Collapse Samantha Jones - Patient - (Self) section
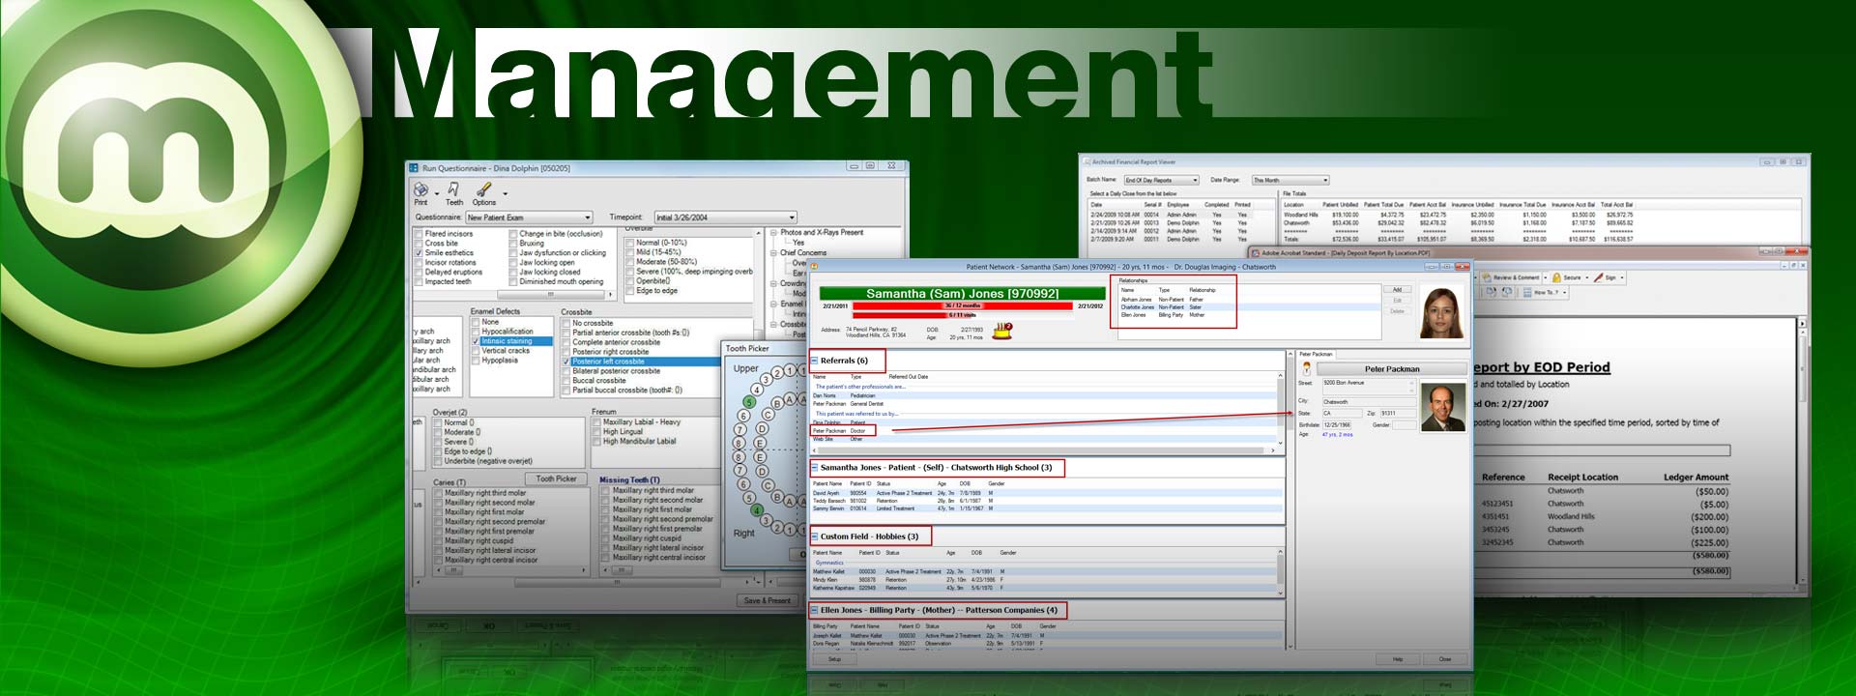The width and height of the screenshot is (1856, 696). (815, 468)
